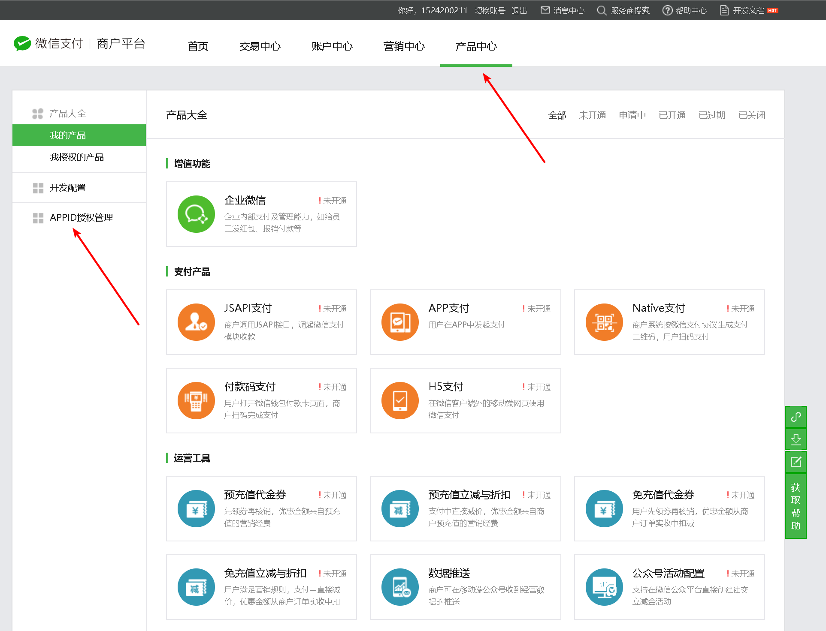
Task: Open the 交易中心 navigation tab
Action: pos(260,46)
